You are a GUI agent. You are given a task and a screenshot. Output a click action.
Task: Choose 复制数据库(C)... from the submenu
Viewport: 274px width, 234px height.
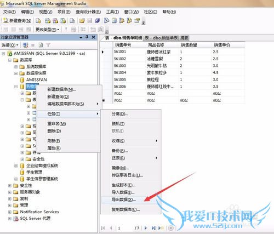click(130, 209)
